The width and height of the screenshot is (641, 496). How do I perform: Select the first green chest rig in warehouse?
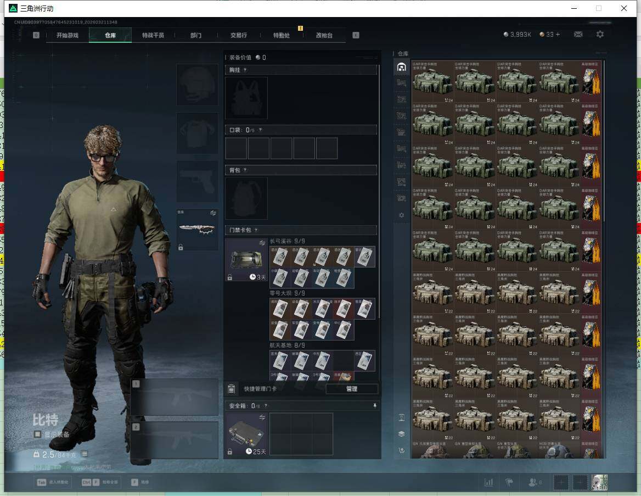point(432,82)
